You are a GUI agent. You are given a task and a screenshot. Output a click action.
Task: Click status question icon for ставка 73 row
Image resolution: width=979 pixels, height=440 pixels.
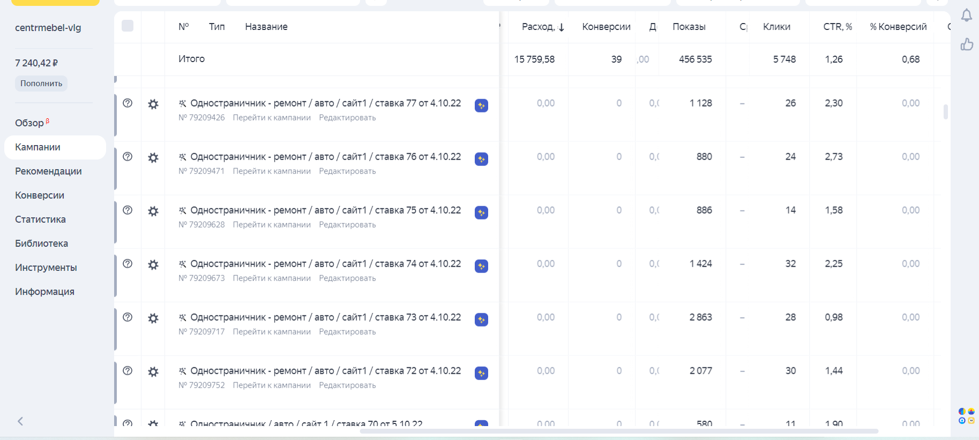tap(128, 317)
